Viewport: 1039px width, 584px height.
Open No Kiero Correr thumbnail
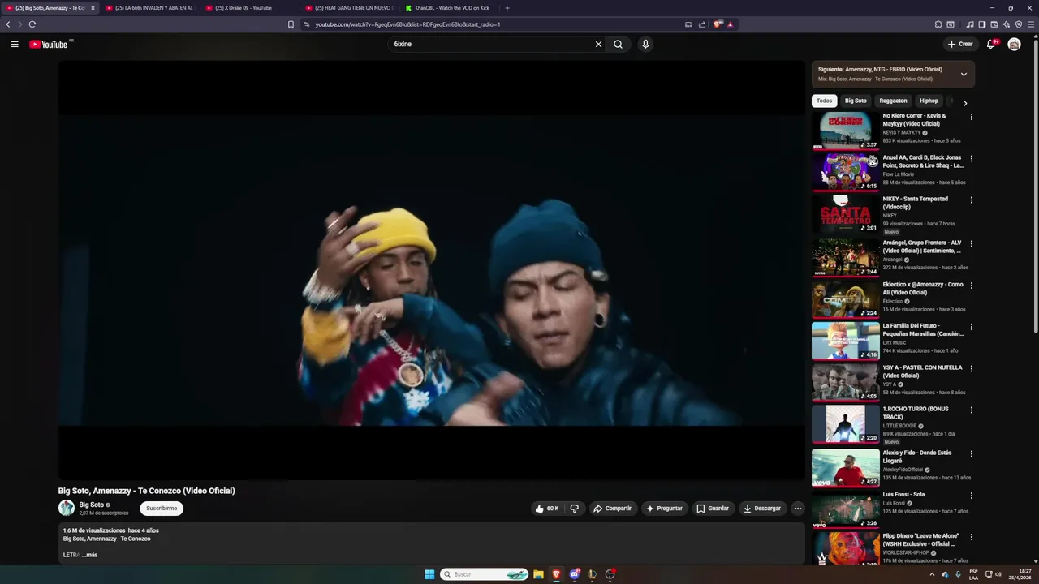pos(845,130)
